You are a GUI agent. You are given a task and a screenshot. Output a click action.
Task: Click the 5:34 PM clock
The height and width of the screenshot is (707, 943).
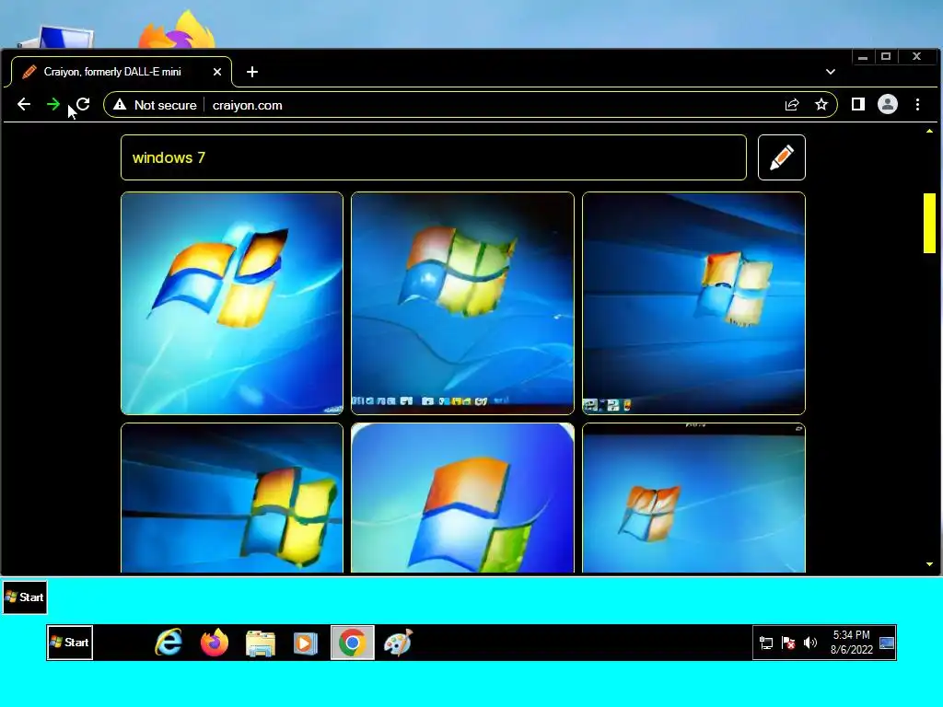851,635
